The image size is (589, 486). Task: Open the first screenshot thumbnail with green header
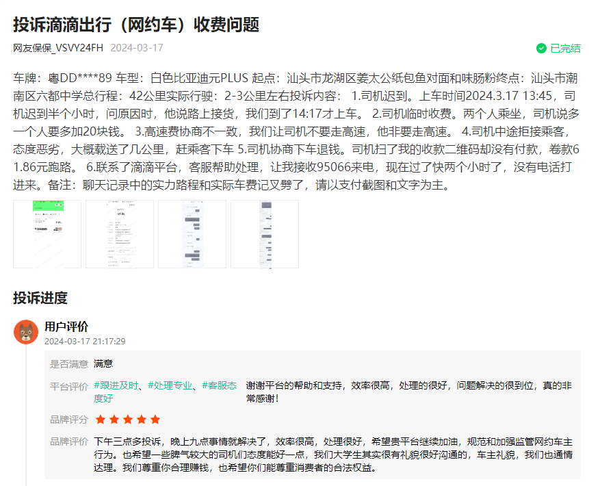click(x=47, y=234)
